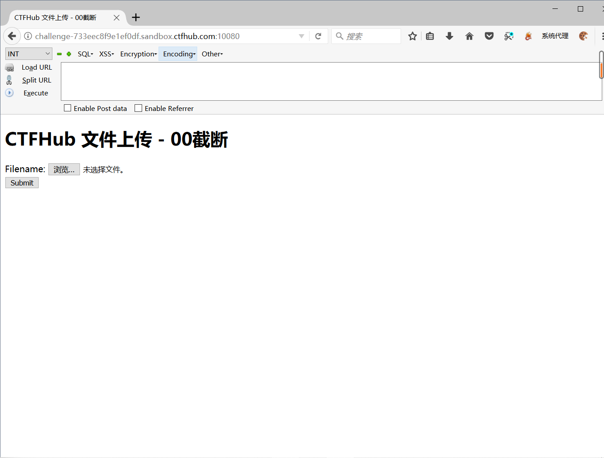Screen dimensions: 604x458
Task: Enable Referrer in HackBar
Action: tap(138, 107)
